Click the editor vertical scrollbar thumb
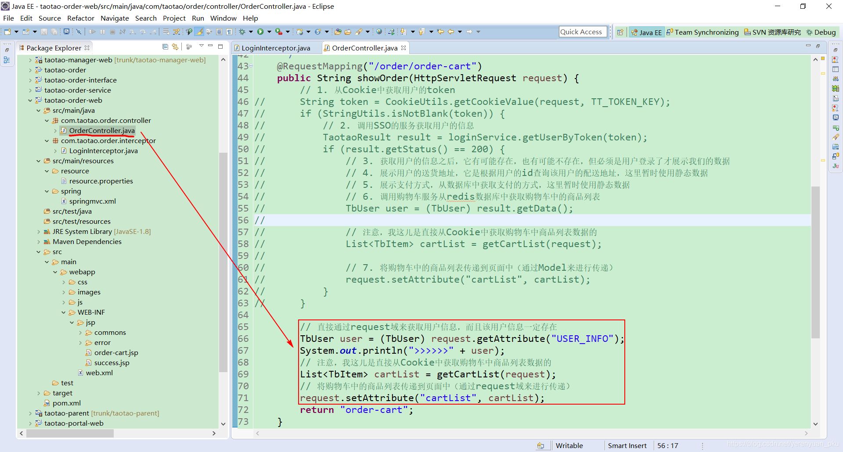Viewport: 843px width, 452px height. [x=815, y=262]
